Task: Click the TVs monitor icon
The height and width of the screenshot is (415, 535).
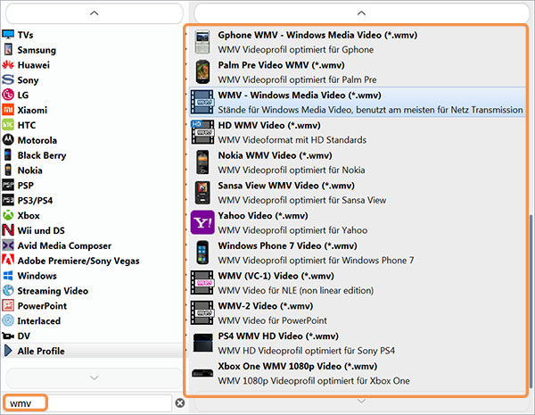Action: click(x=8, y=35)
